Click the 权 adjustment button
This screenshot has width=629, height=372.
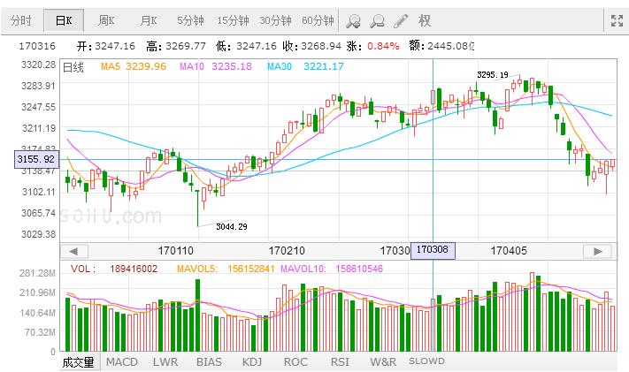pyautogui.click(x=426, y=20)
